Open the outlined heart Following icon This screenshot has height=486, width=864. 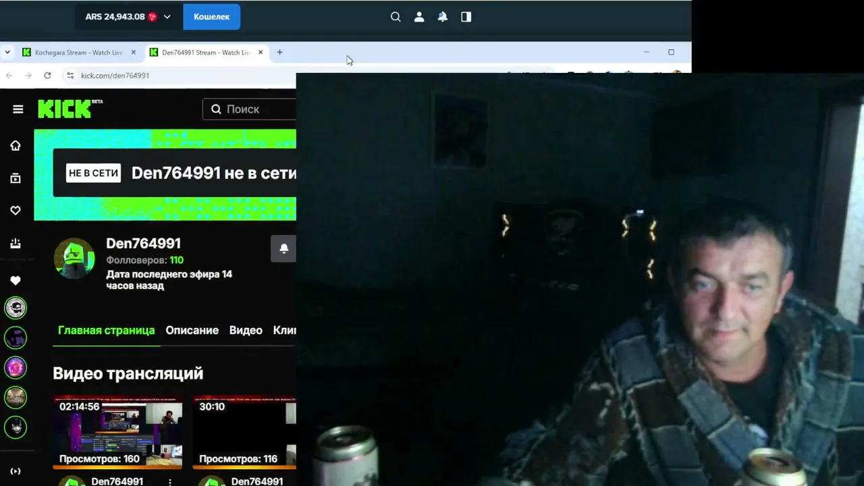coord(16,211)
